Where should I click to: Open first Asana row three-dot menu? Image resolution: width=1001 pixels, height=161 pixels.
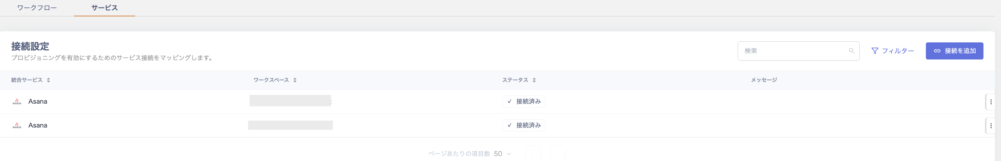tap(991, 102)
